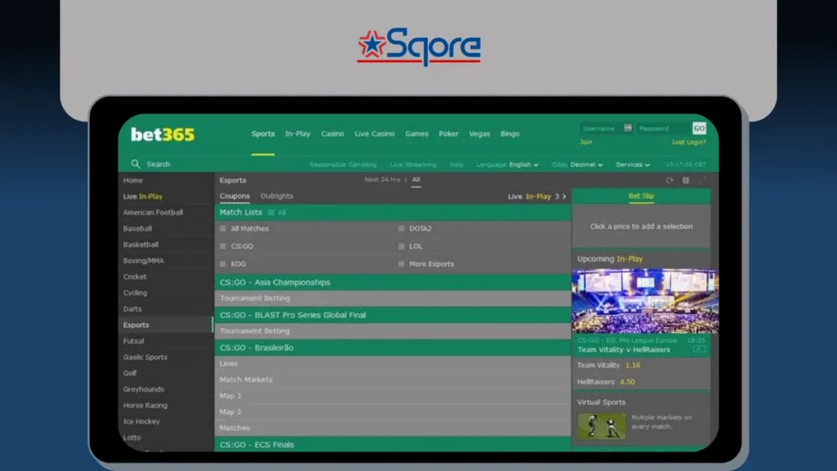This screenshot has width=837, height=471.
Task: Select Boxing/MMA in sidebar
Action: click(x=144, y=261)
